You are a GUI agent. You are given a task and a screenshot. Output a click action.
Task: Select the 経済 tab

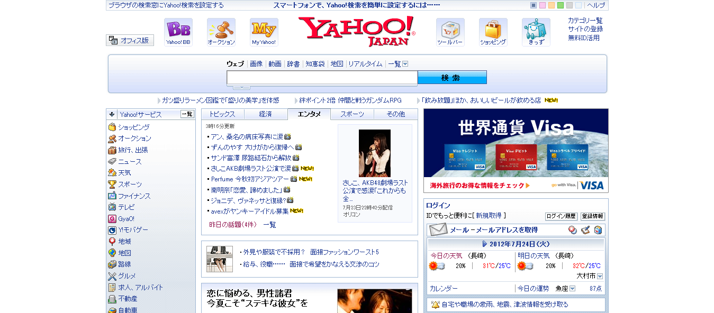tap(266, 114)
